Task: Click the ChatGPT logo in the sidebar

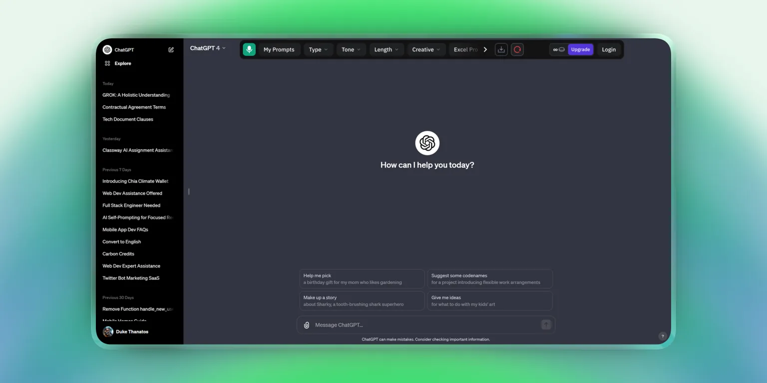Action: 107,50
